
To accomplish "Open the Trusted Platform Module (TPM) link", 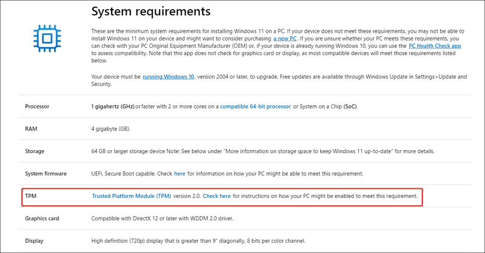I will (x=132, y=196).
